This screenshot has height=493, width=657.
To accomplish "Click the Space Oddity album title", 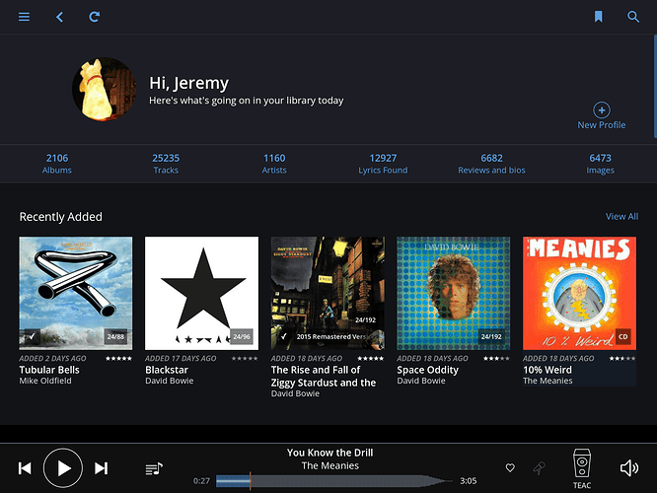I will [x=428, y=370].
